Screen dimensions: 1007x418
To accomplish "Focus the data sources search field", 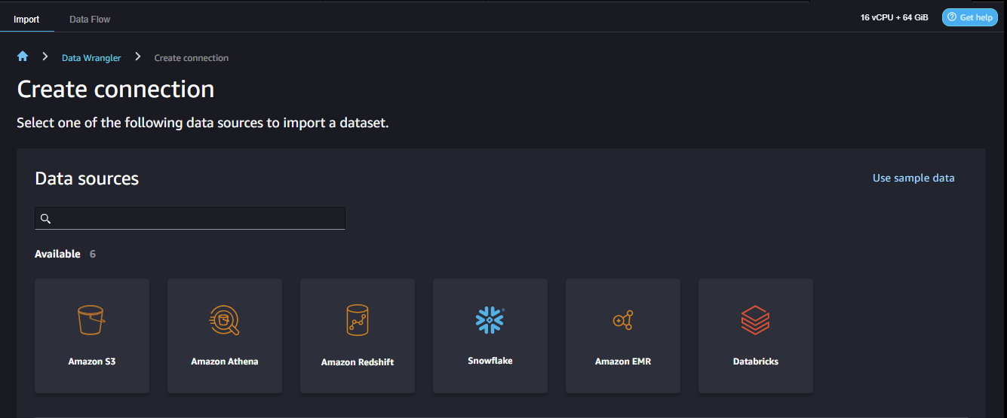I will click(190, 218).
